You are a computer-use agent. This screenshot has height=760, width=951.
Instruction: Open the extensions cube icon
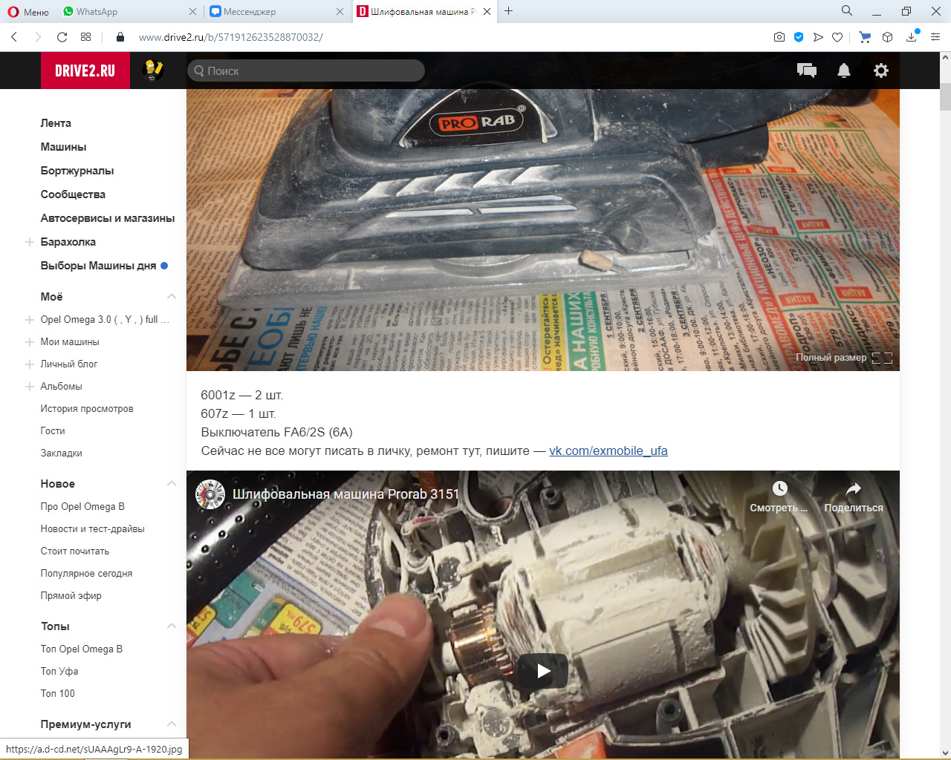(887, 37)
